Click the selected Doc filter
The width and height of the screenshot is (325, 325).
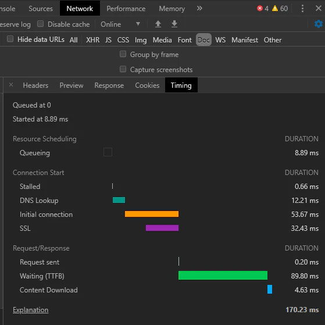coord(203,40)
